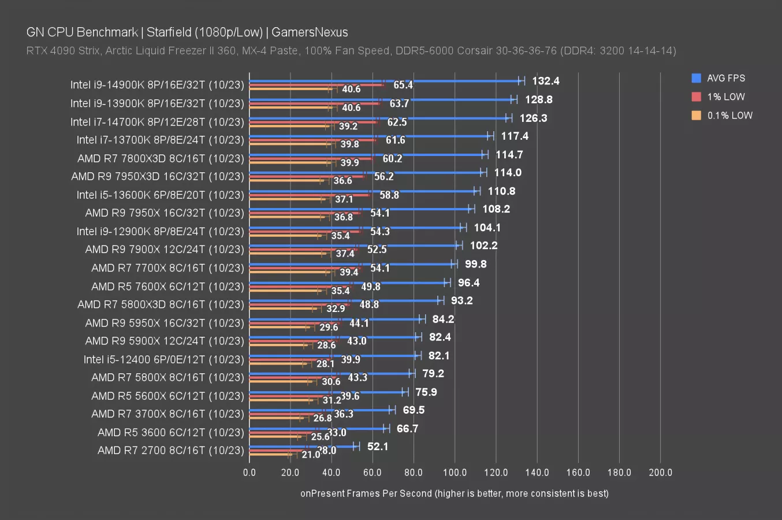Select the AMD R7 2700 row label
The width and height of the screenshot is (782, 520).
tap(170, 450)
